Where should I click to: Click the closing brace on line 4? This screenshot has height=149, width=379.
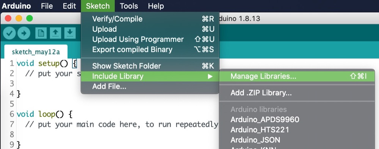[x=19, y=94]
